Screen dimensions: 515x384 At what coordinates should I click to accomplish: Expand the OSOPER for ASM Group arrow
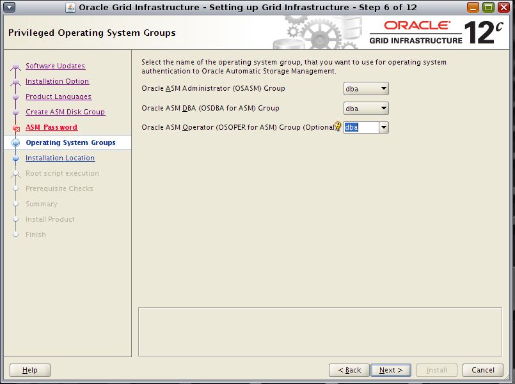tap(384, 127)
